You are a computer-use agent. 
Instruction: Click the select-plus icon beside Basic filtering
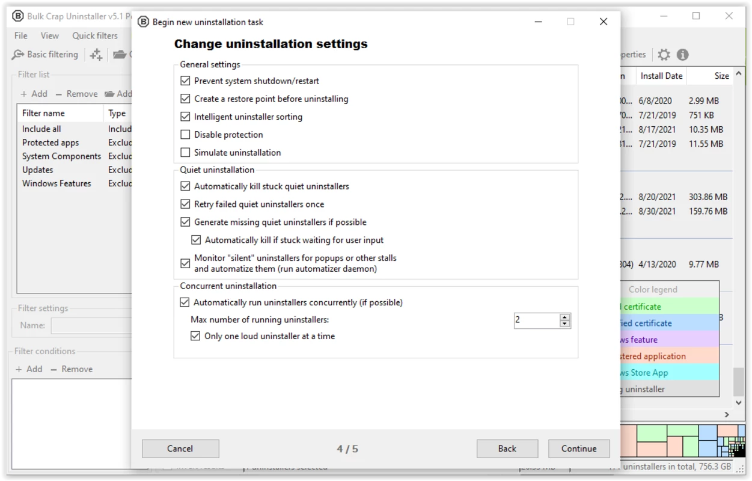[x=96, y=55]
